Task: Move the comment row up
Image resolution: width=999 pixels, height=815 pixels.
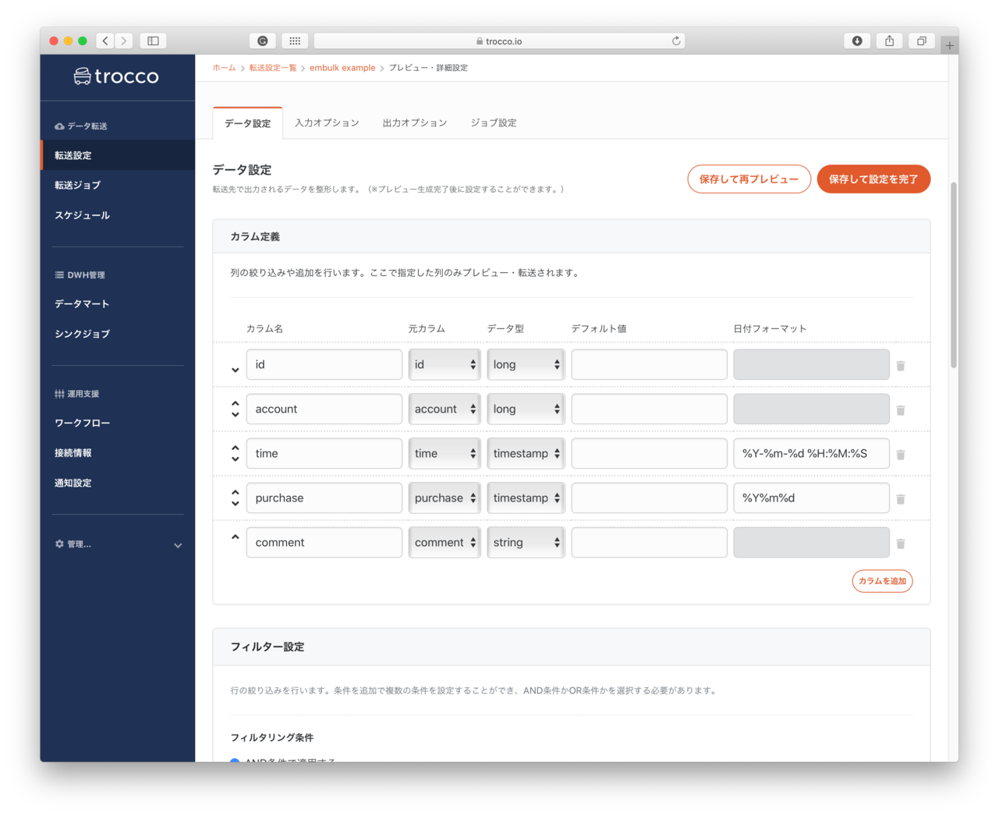Action: (235, 537)
